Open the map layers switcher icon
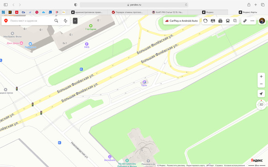 tap(235, 21)
